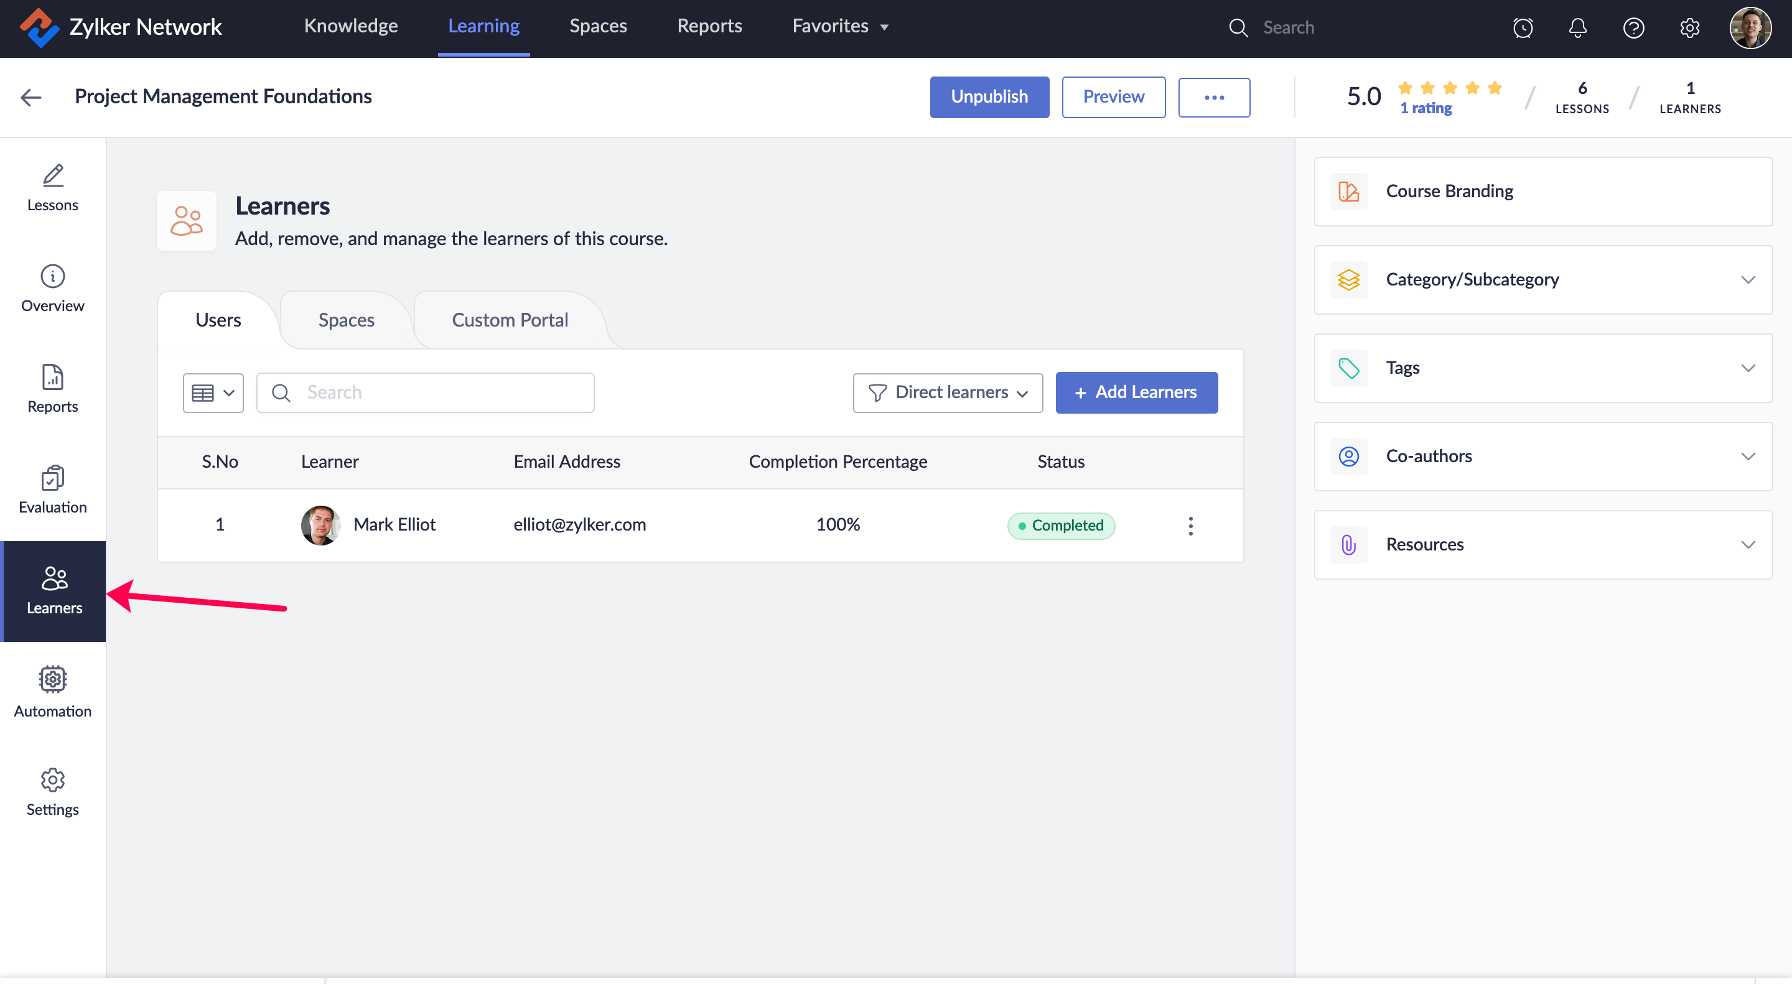Open the table view switcher dropdown
The width and height of the screenshot is (1792, 984).
pos(213,393)
